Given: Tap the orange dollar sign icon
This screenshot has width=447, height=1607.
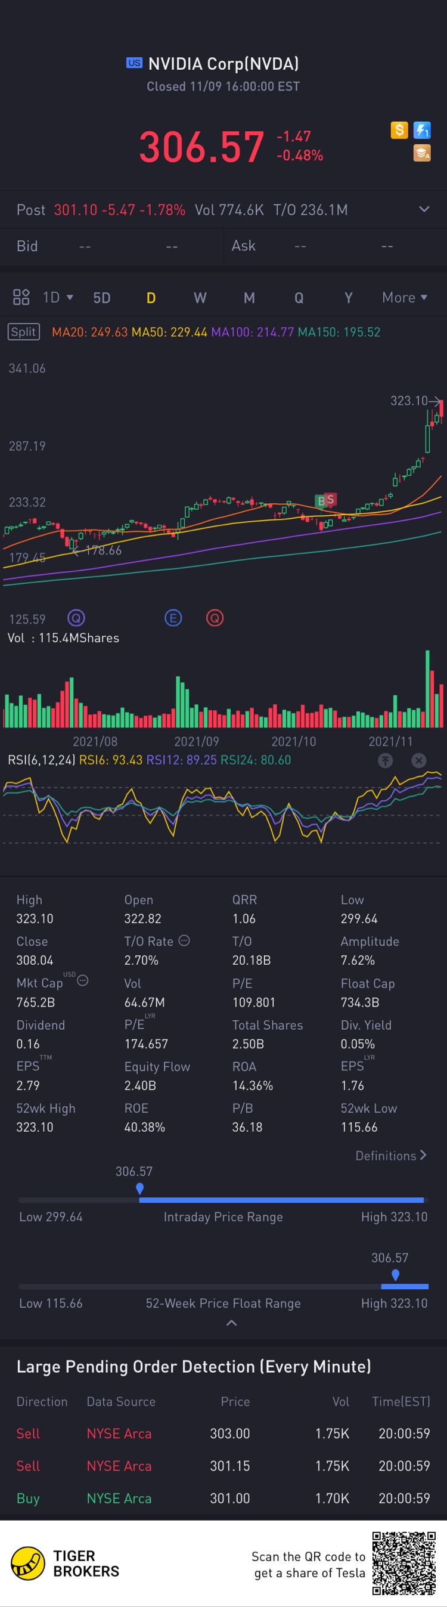Looking at the screenshot, I should click(x=399, y=130).
